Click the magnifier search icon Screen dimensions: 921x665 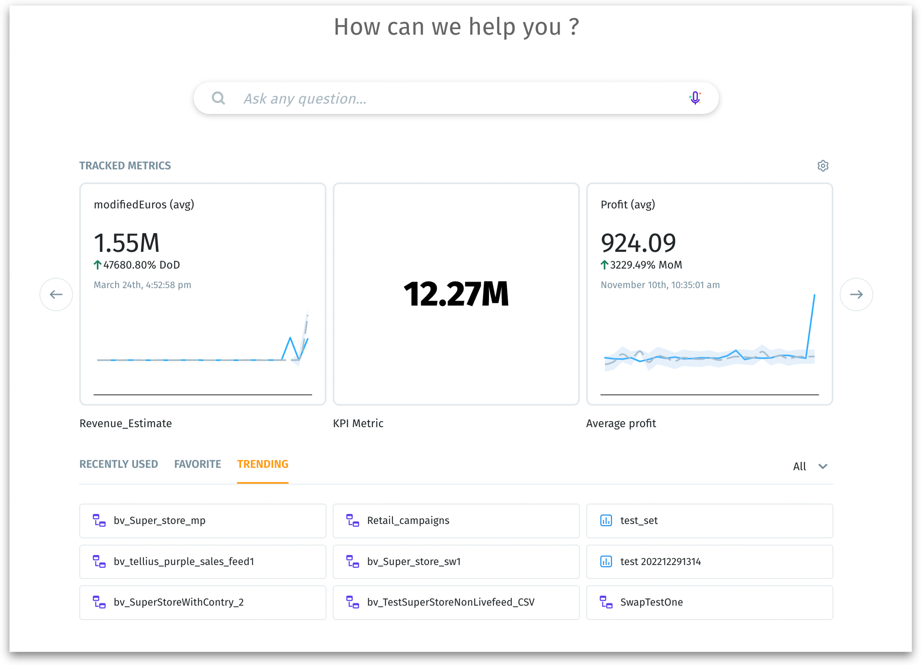(219, 98)
